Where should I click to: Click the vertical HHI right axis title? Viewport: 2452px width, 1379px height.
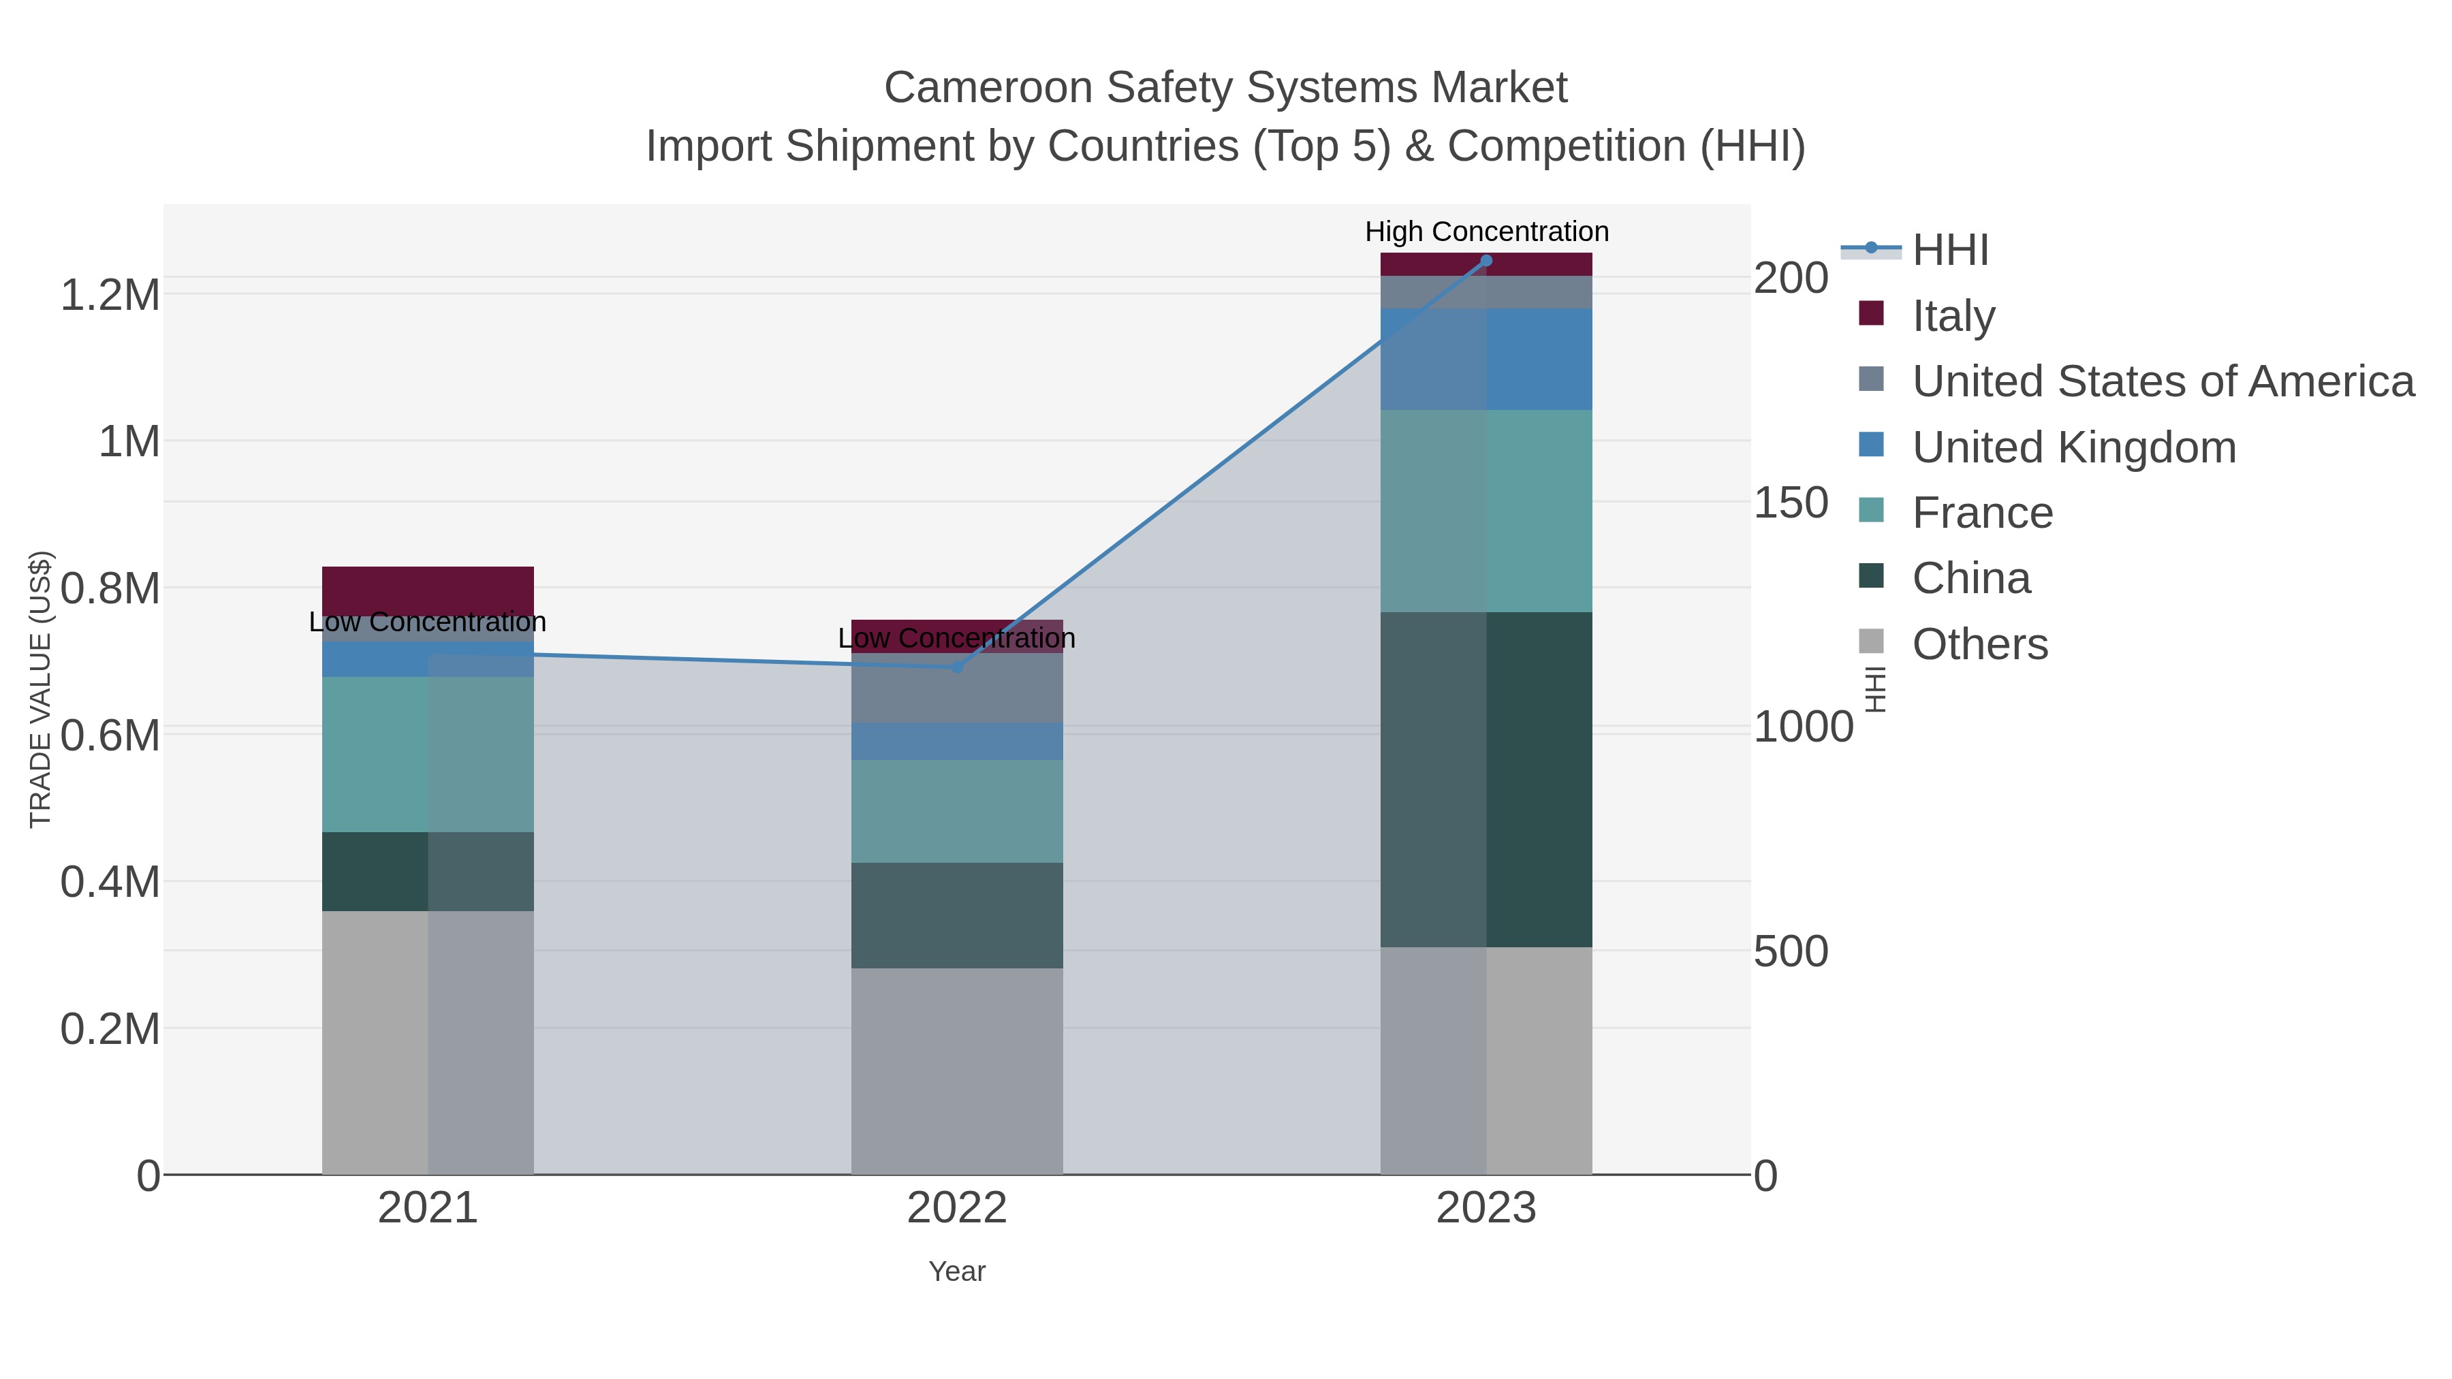click(1874, 689)
